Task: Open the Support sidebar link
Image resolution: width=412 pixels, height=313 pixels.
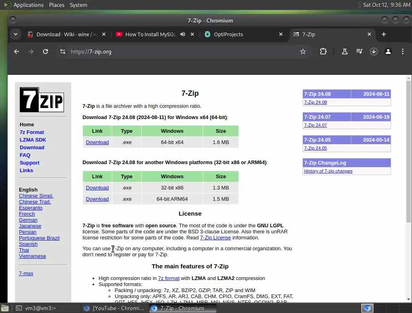Action: 29,163
